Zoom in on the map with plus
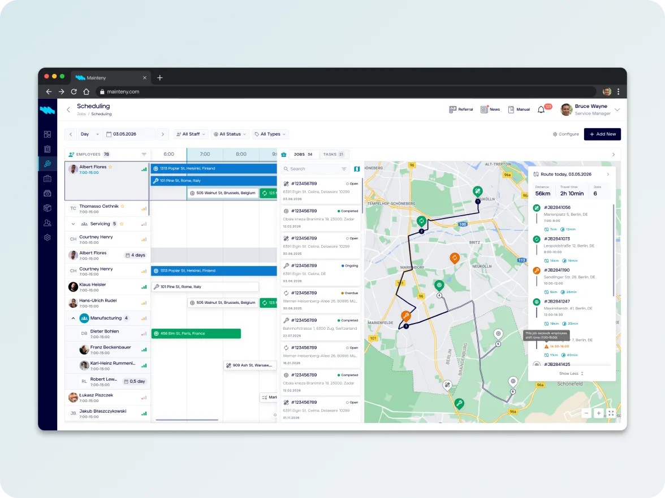The image size is (665, 498). click(x=598, y=413)
